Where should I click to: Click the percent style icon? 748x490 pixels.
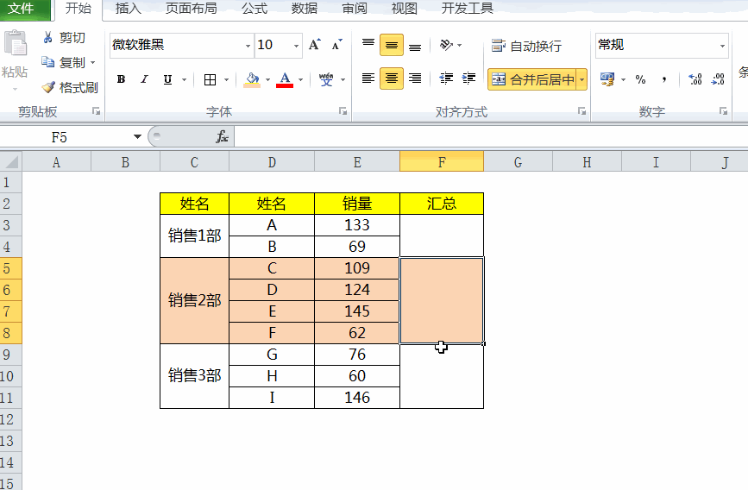640,79
